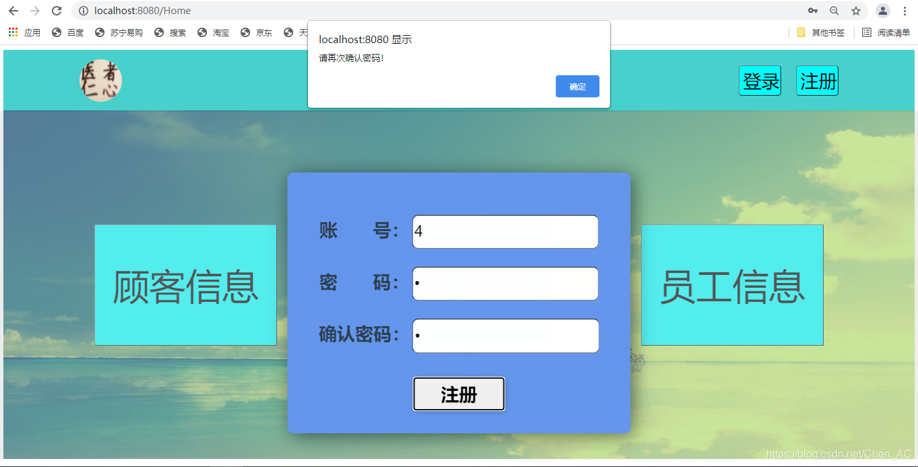The width and height of the screenshot is (918, 467).
Task: Click the browser profile avatar icon
Action: point(883,11)
